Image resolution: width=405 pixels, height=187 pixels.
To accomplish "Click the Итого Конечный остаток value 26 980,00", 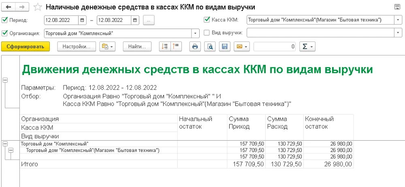I will coord(338,164).
